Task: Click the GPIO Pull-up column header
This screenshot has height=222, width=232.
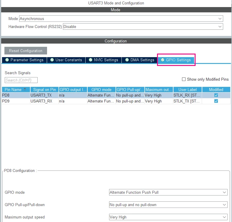Action: coord(130,90)
